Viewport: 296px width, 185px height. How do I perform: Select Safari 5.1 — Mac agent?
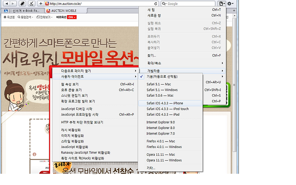click(x=171, y=84)
